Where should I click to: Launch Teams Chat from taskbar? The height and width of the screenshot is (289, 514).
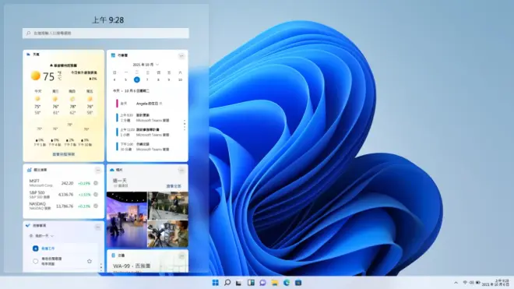263,283
